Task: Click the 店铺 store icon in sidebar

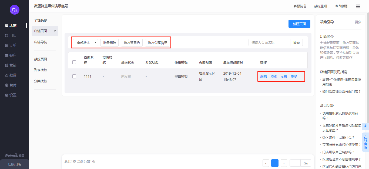Action: [7, 25]
